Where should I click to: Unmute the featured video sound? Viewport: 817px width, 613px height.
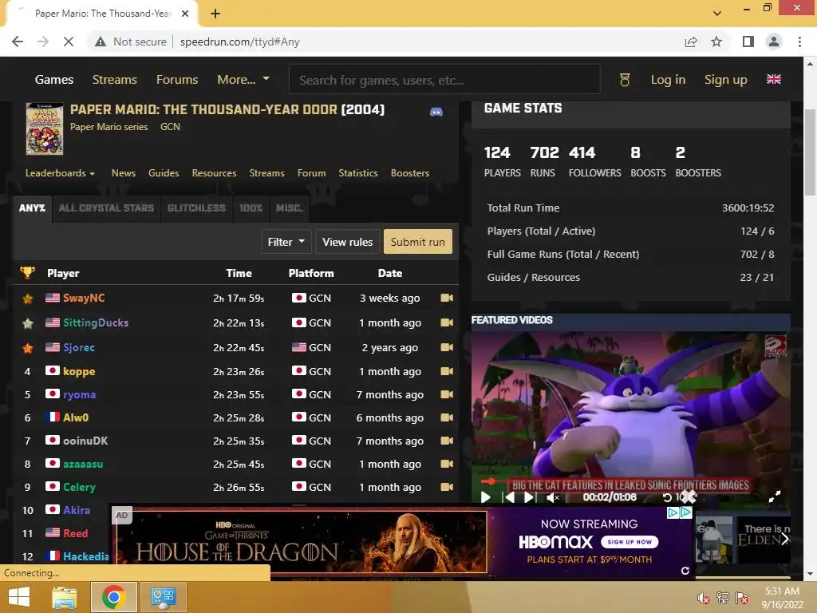click(553, 498)
